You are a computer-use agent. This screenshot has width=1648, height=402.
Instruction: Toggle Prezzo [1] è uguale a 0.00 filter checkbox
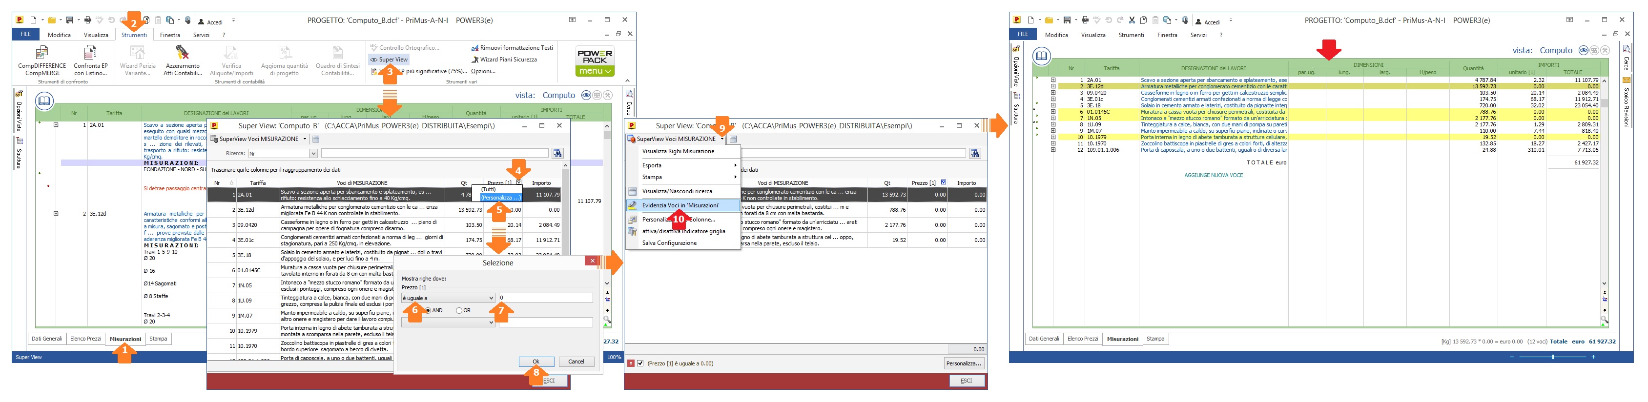pos(640,363)
